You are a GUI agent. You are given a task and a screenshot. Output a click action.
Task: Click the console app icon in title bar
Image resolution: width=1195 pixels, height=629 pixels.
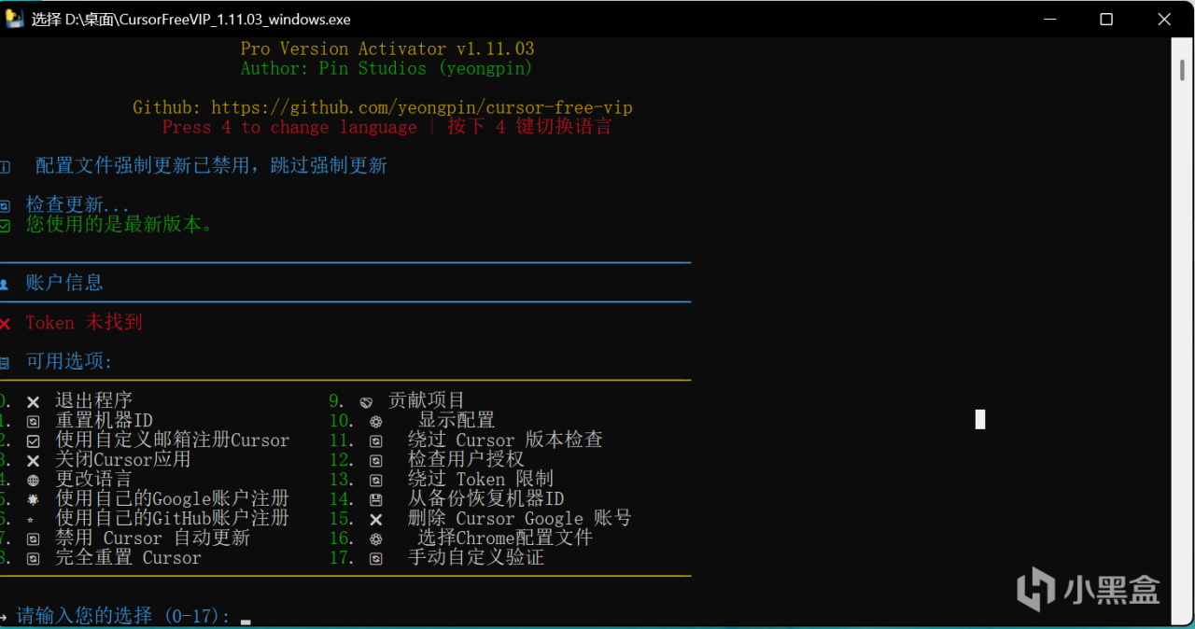click(x=14, y=19)
